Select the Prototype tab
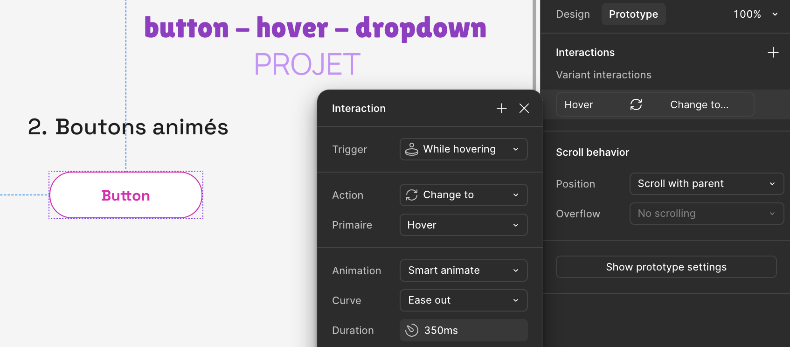The width and height of the screenshot is (790, 347). (633, 14)
